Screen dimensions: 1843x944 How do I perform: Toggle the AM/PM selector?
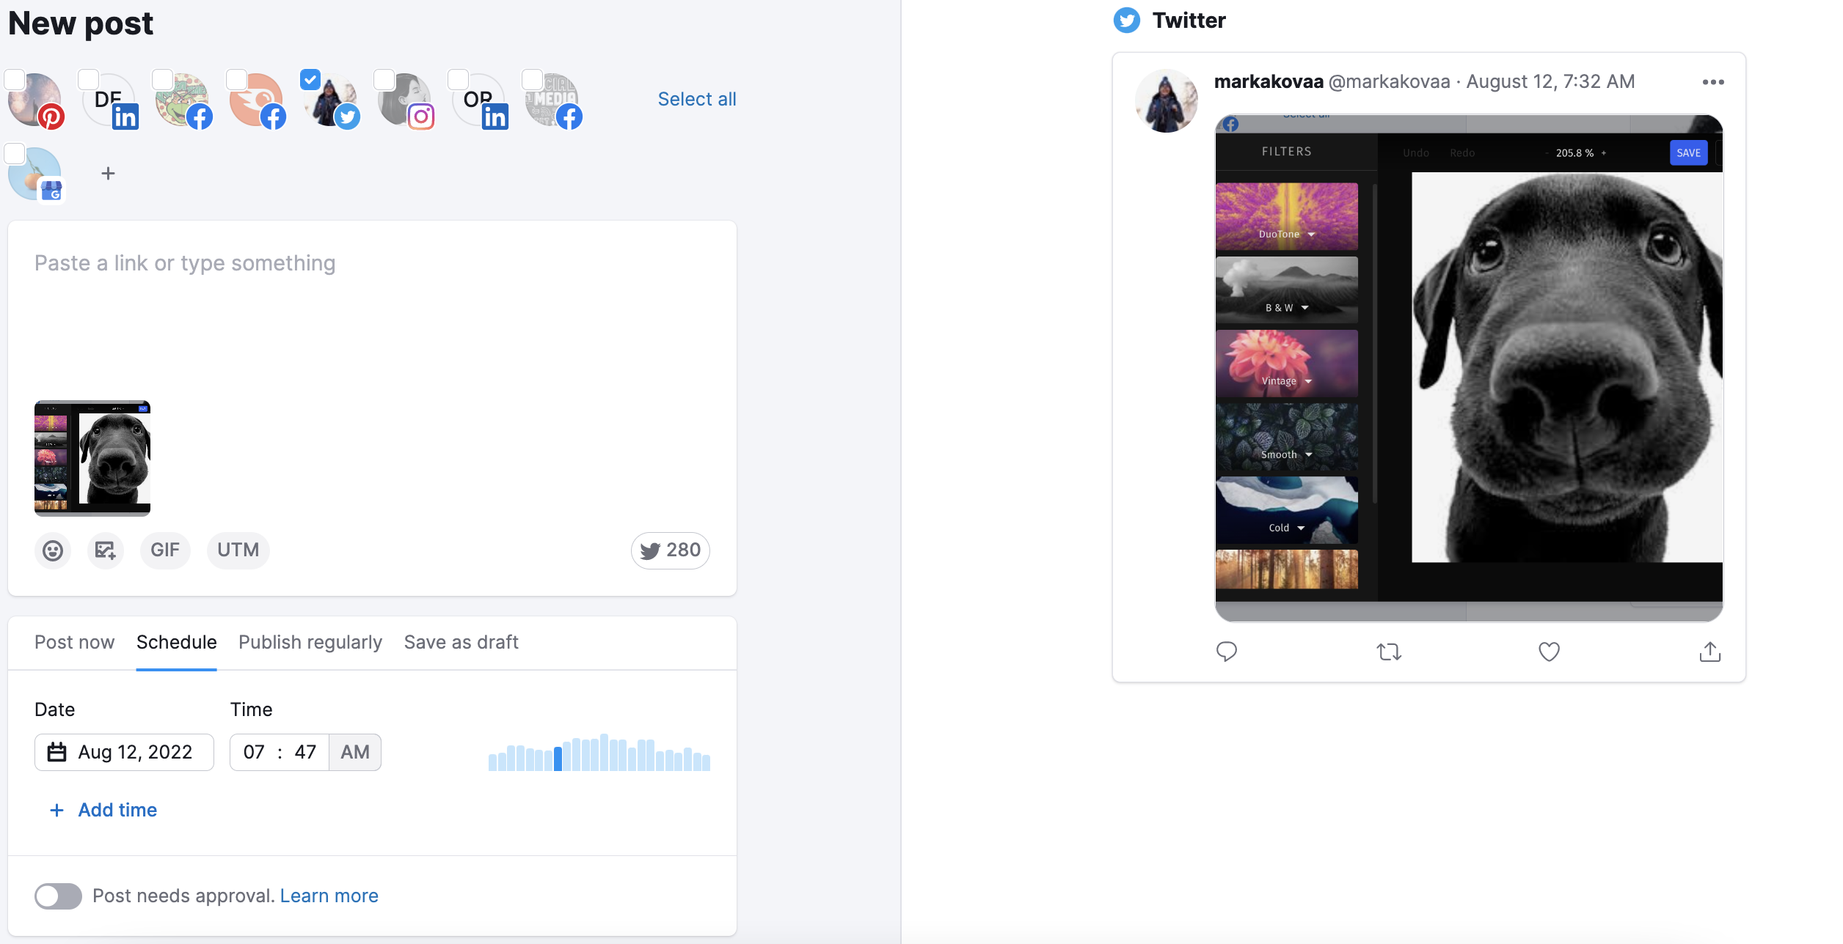coord(355,752)
